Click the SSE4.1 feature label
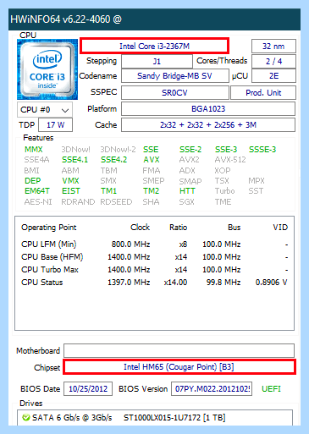 (x=74, y=160)
